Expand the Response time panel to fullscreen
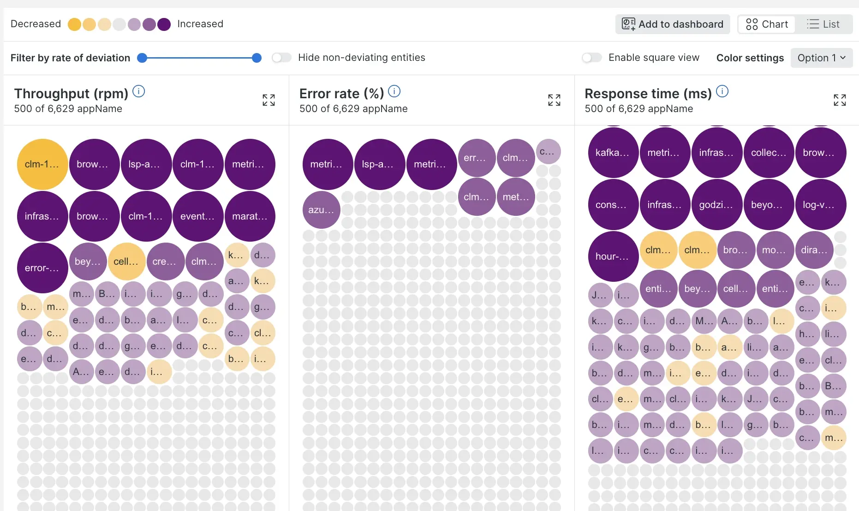Screen dimensions: 859x511 (x=840, y=100)
